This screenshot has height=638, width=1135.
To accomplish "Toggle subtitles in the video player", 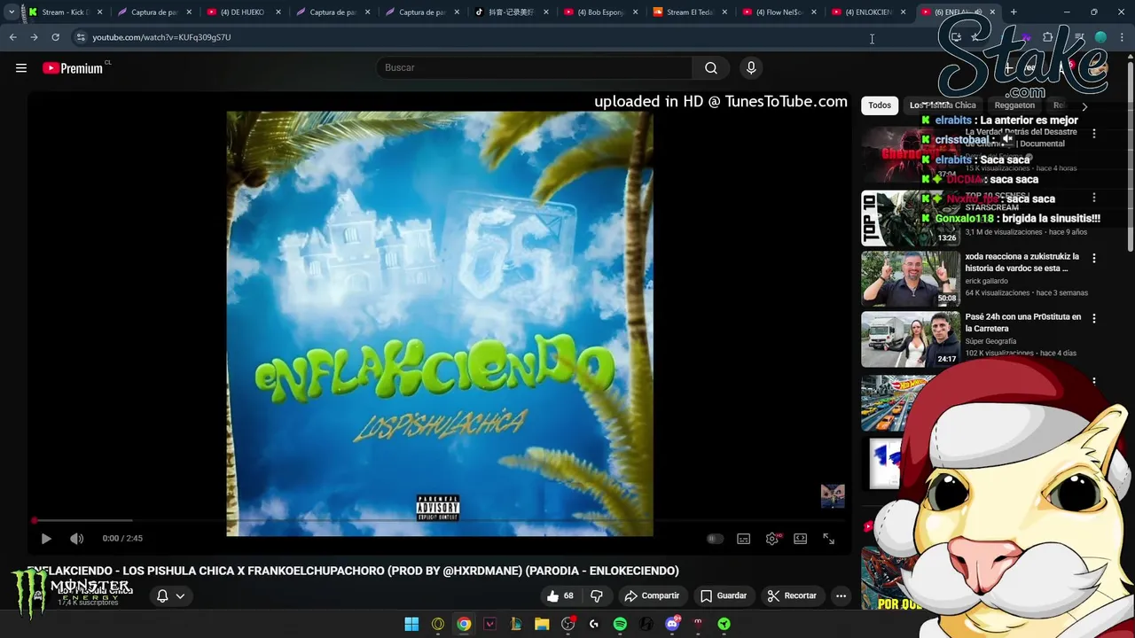I will coord(744,539).
